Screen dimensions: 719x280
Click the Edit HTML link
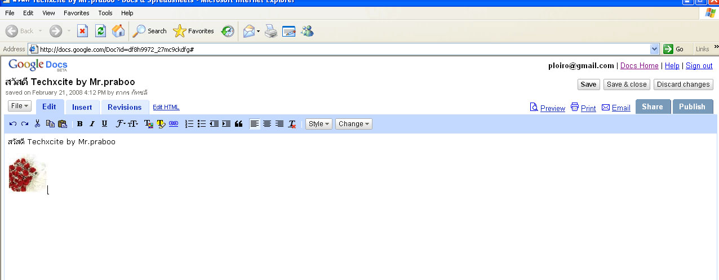coord(166,107)
